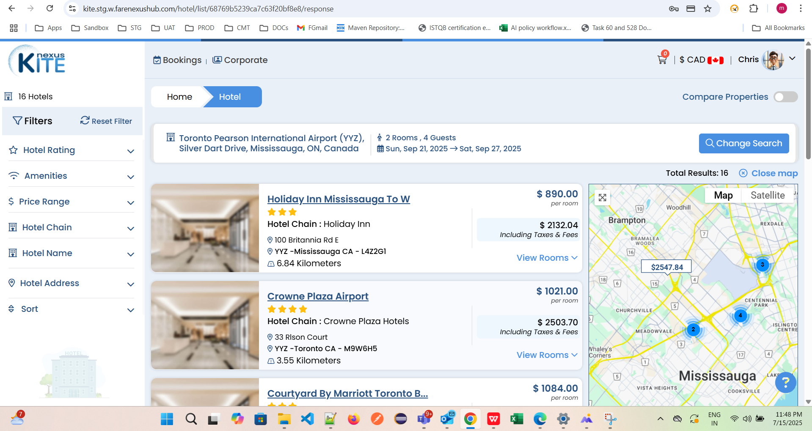Click the page vertical scrollbar thumb
812x431 pixels.
[808, 104]
